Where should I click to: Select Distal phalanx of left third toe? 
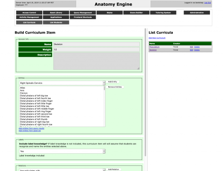click(35, 116)
